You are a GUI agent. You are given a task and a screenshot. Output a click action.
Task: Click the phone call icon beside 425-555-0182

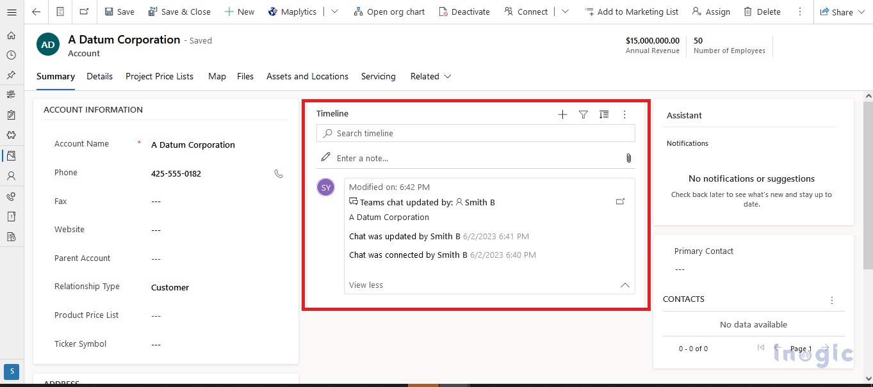point(279,173)
